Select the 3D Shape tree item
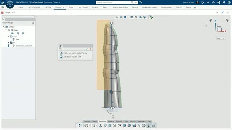The height and width of the screenshot is (130, 232). [x=14, y=30]
